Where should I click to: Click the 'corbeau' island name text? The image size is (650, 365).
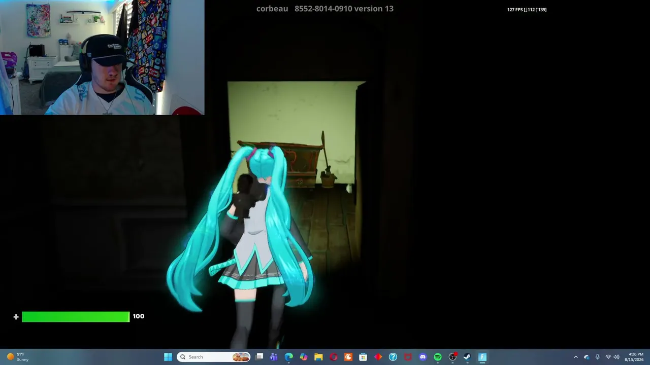[272, 9]
